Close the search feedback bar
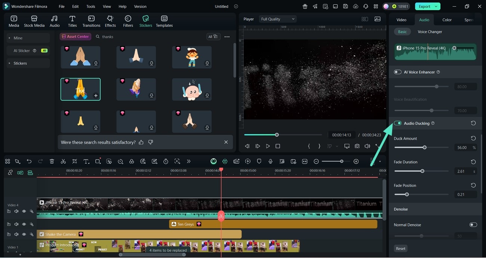The width and height of the screenshot is (486, 258). tap(226, 142)
